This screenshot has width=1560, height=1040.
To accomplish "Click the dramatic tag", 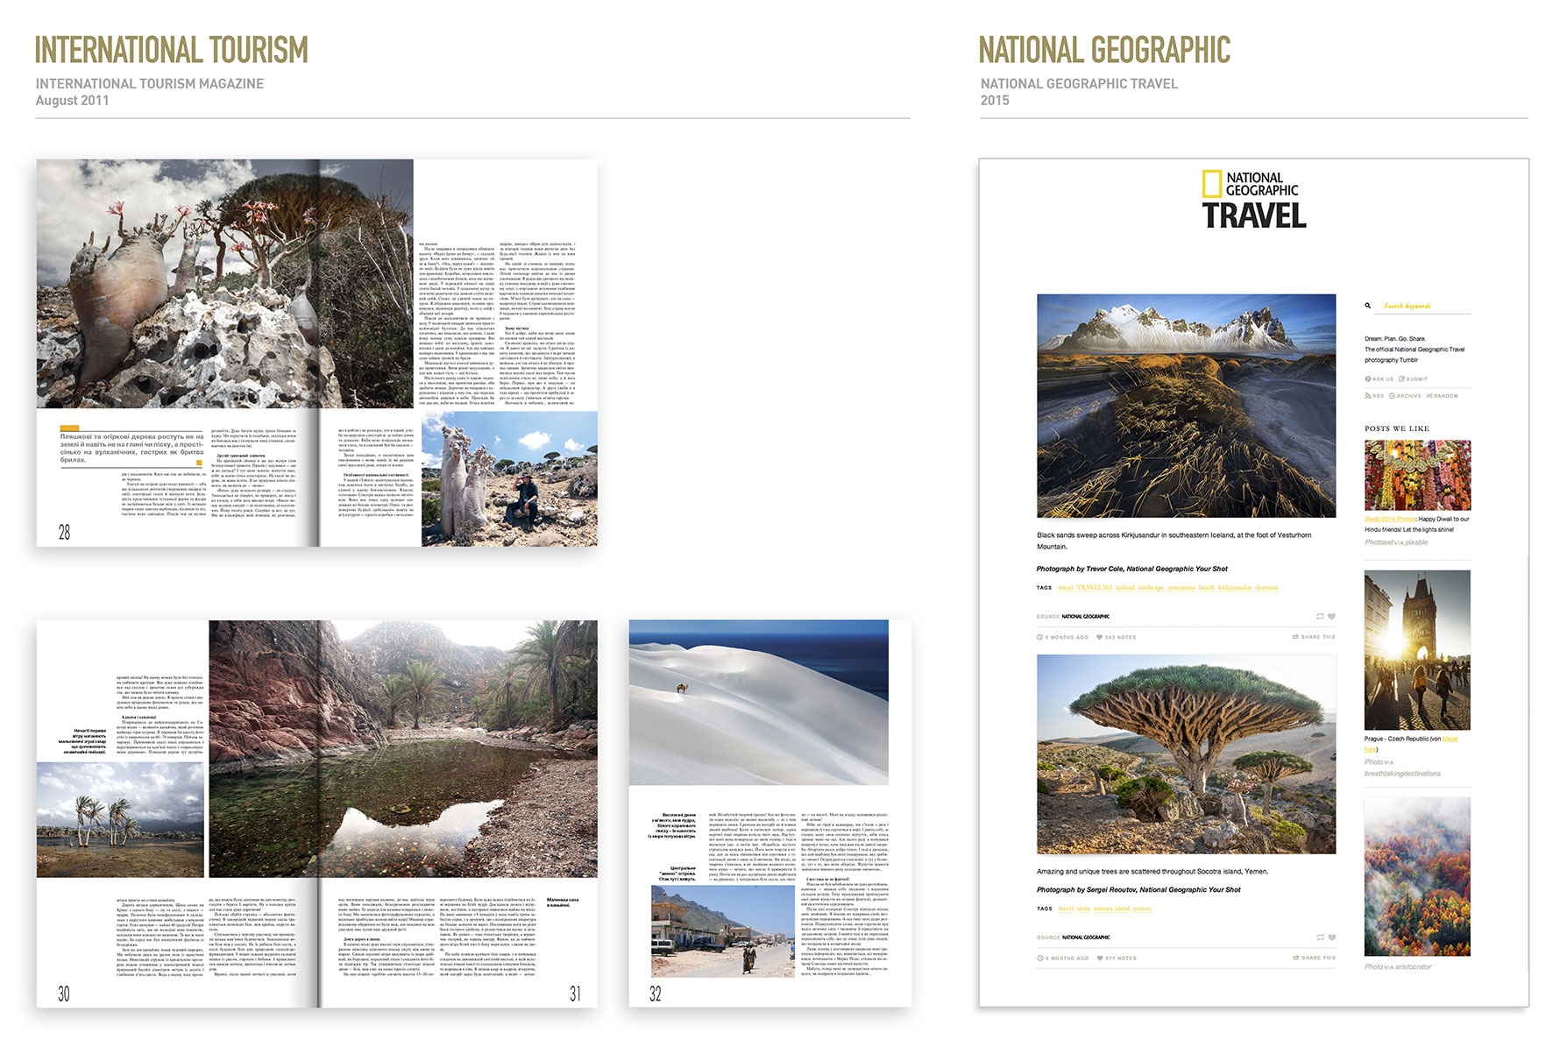I will pyautogui.click(x=1267, y=588).
